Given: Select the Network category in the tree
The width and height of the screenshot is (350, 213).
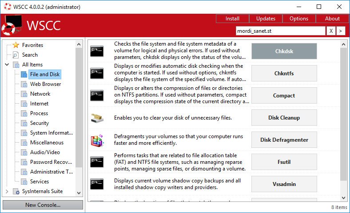Looking at the screenshot, I should pyautogui.click(x=40, y=94).
